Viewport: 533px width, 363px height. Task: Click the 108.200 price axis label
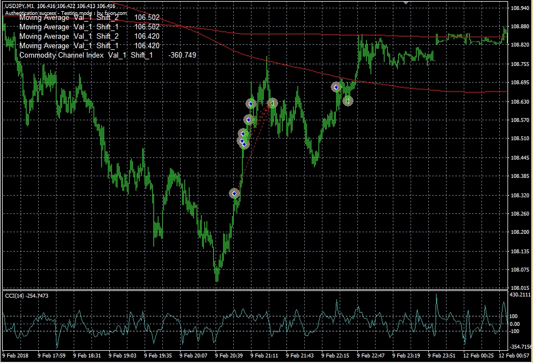(520, 232)
